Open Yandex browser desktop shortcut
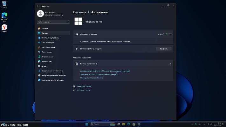Screen dimensions: 226x127 tap(4, 28)
